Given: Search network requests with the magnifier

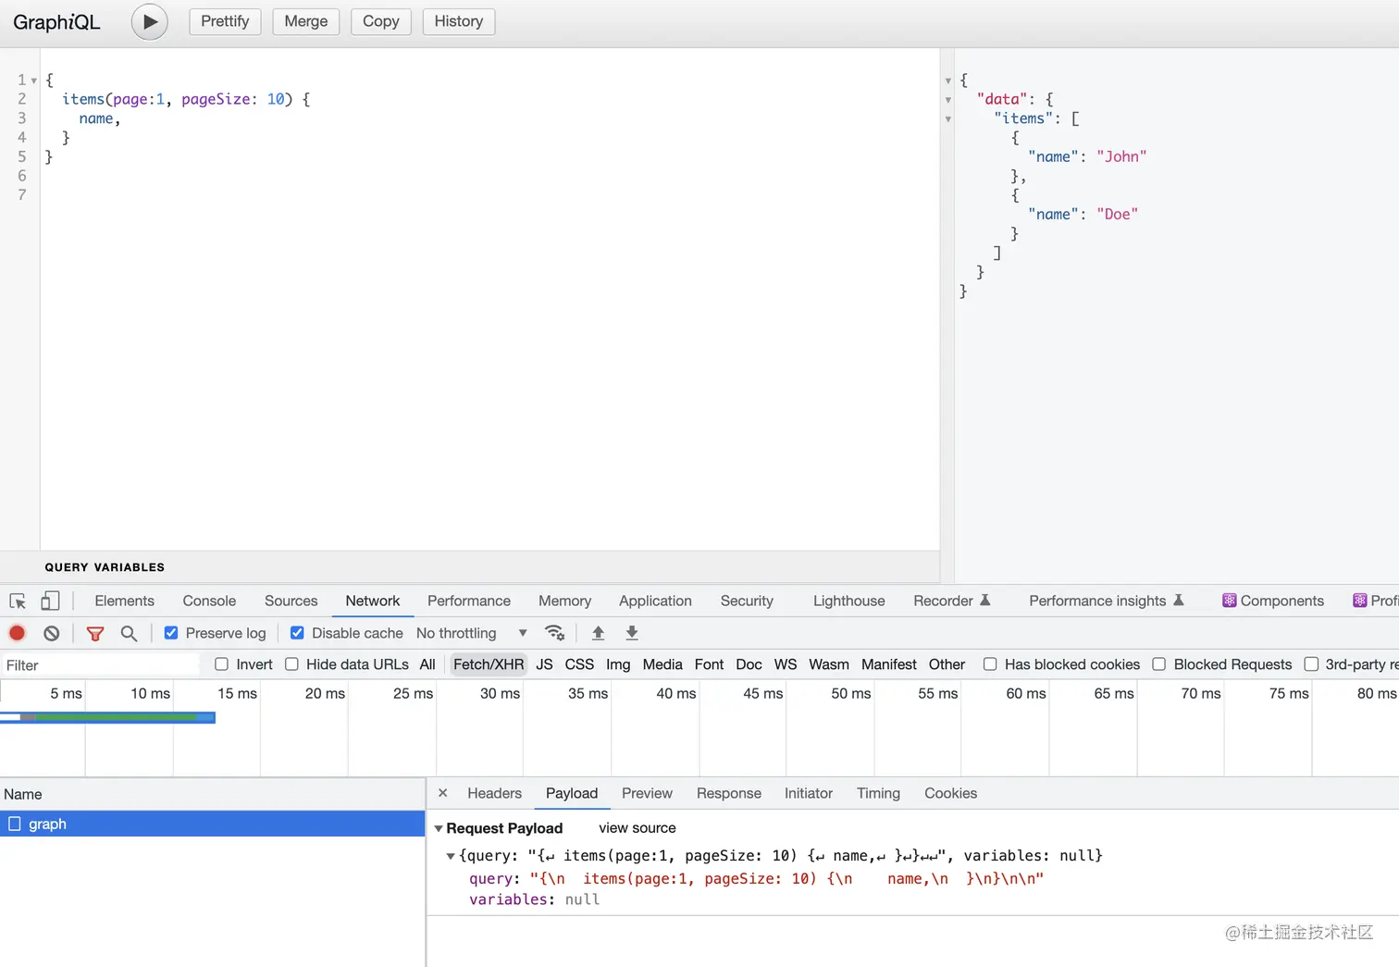Looking at the screenshot, I should click(x=129, y=633).
